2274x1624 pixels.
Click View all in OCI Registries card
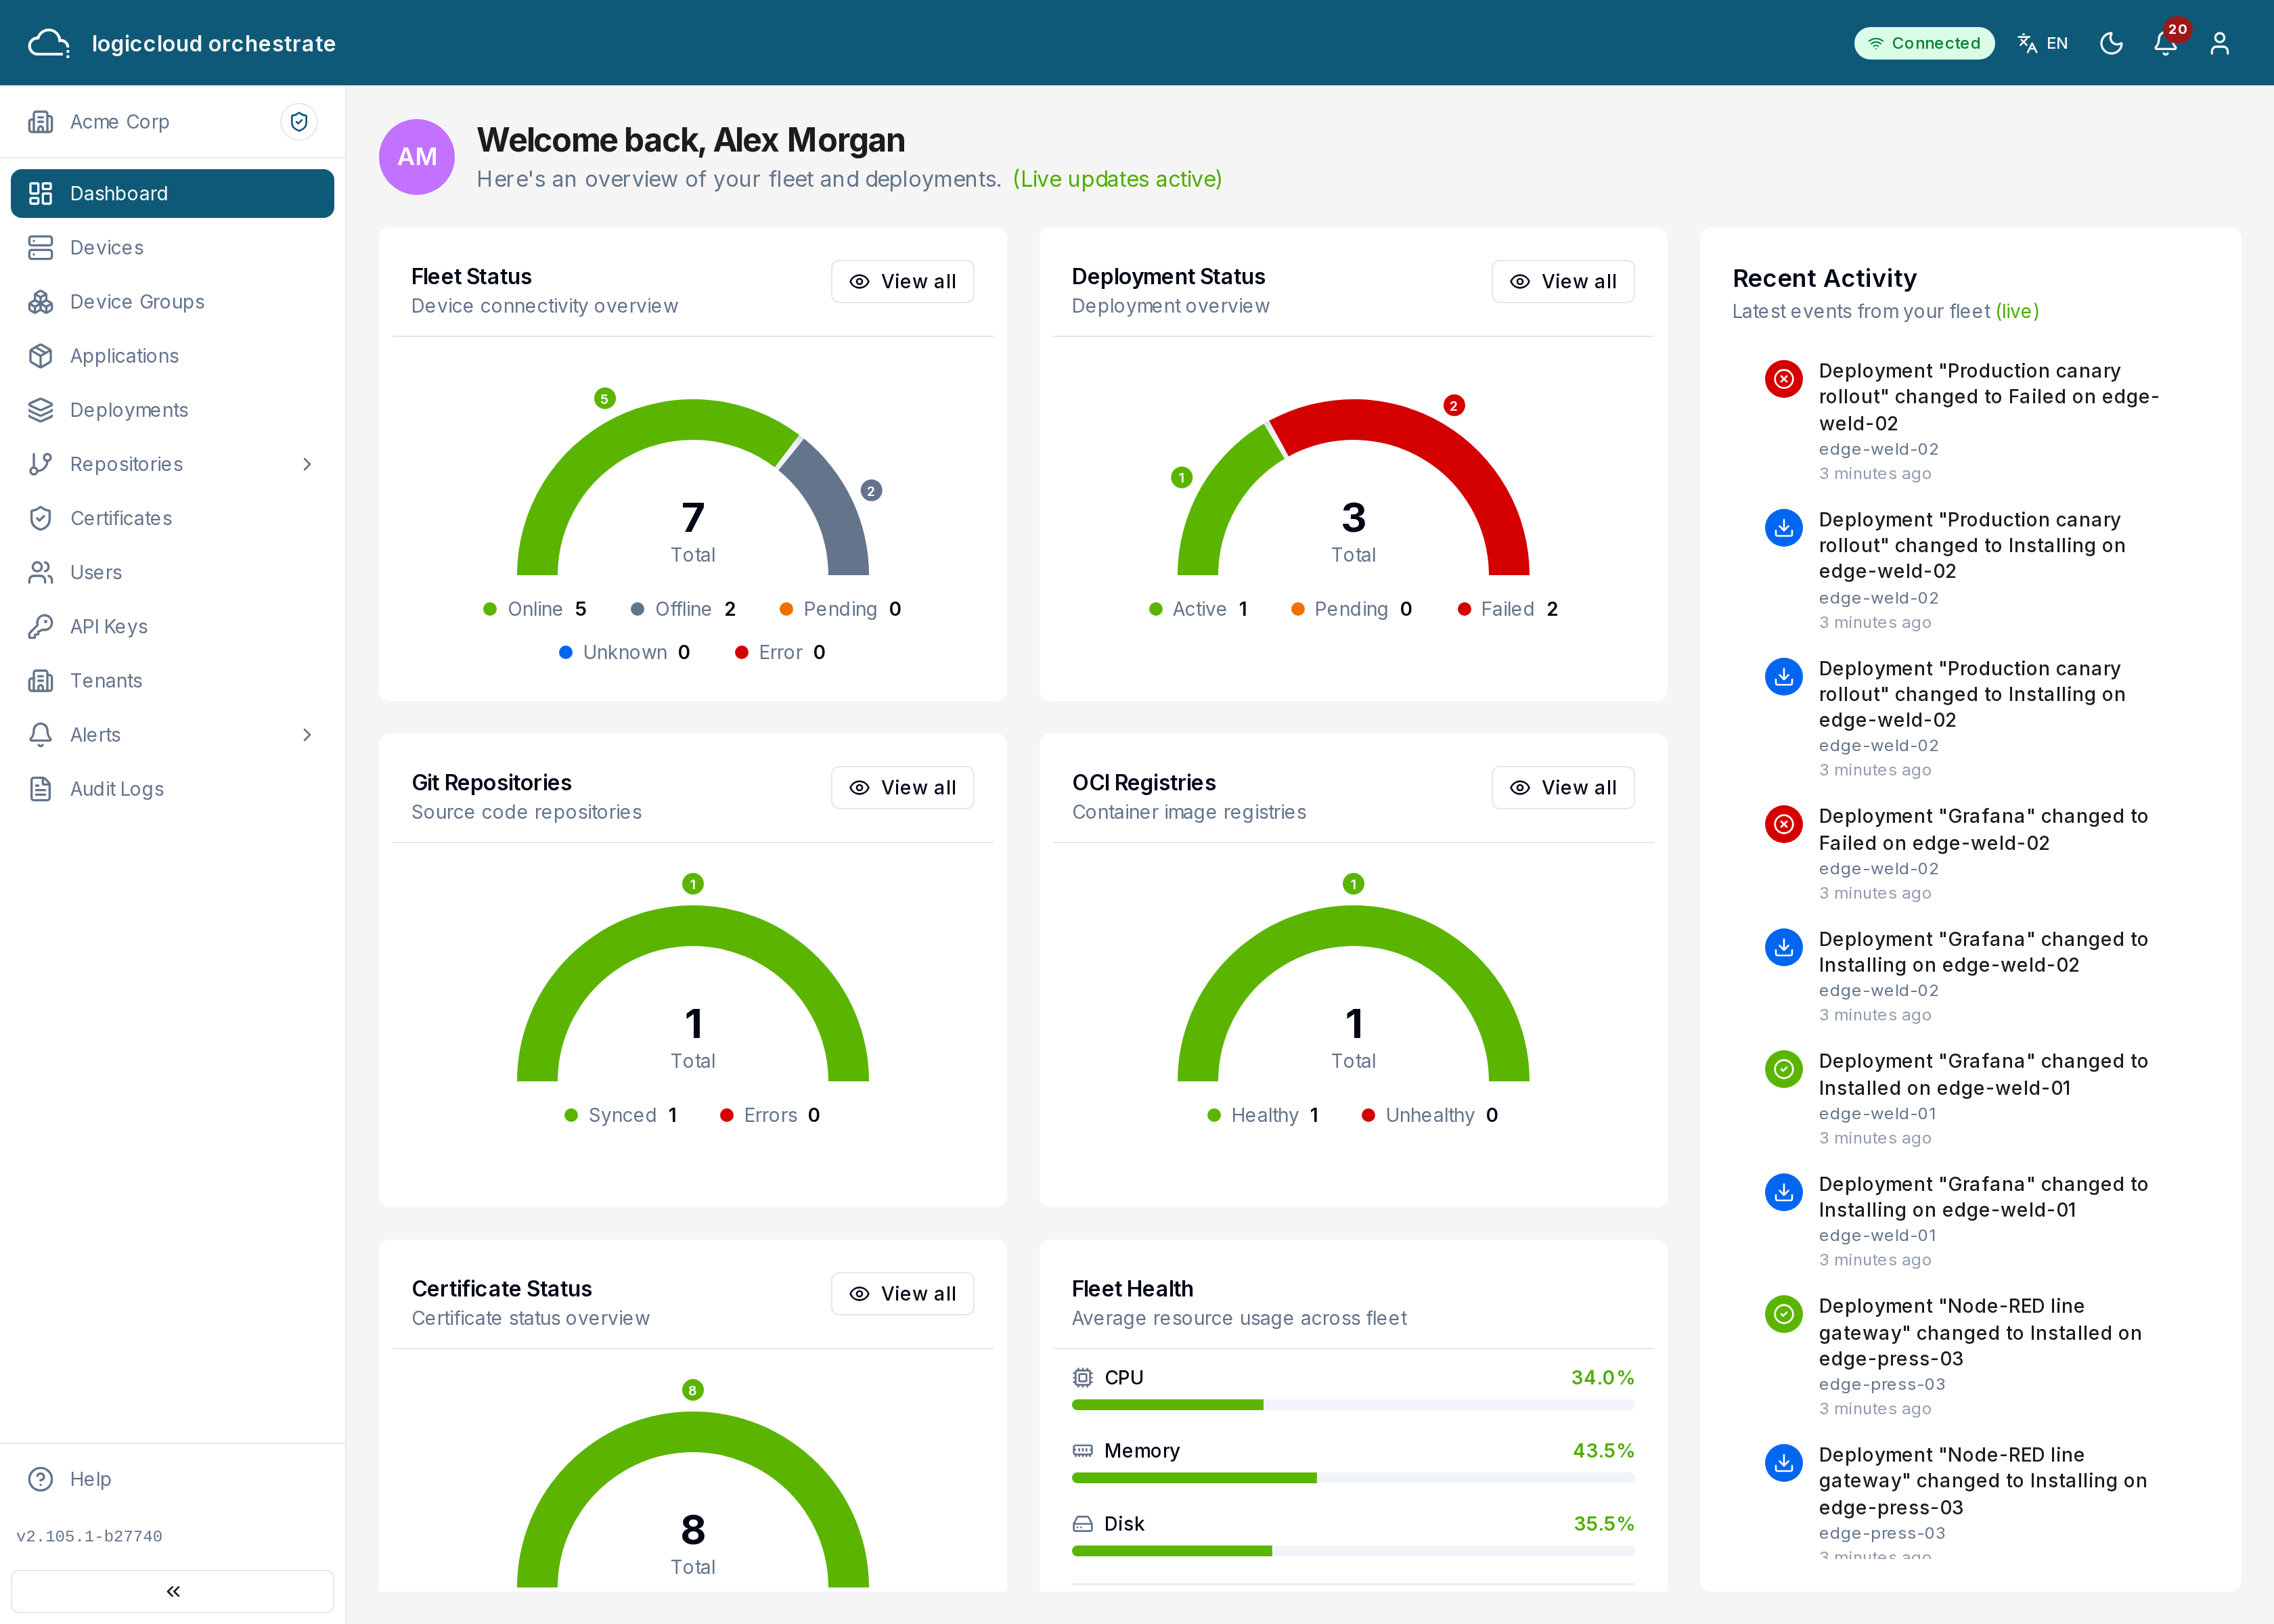coord(1562,788)
